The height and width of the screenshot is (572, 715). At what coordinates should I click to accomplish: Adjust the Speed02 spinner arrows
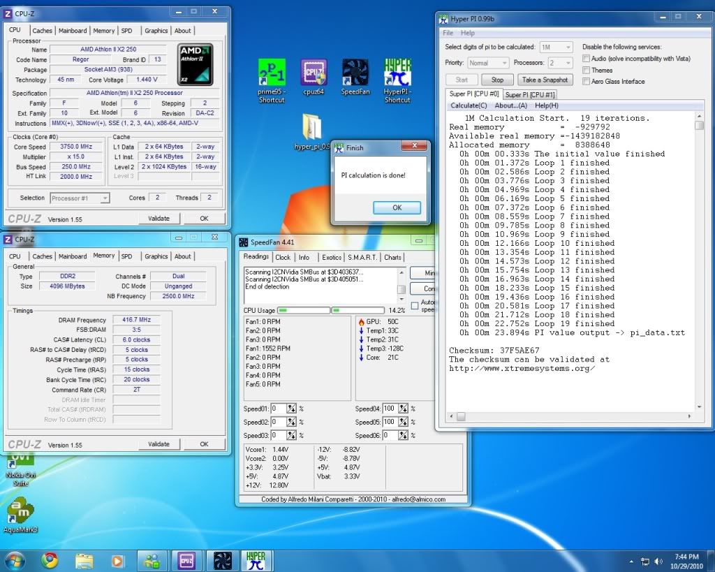pyautogui.click(x=291, y=422)
